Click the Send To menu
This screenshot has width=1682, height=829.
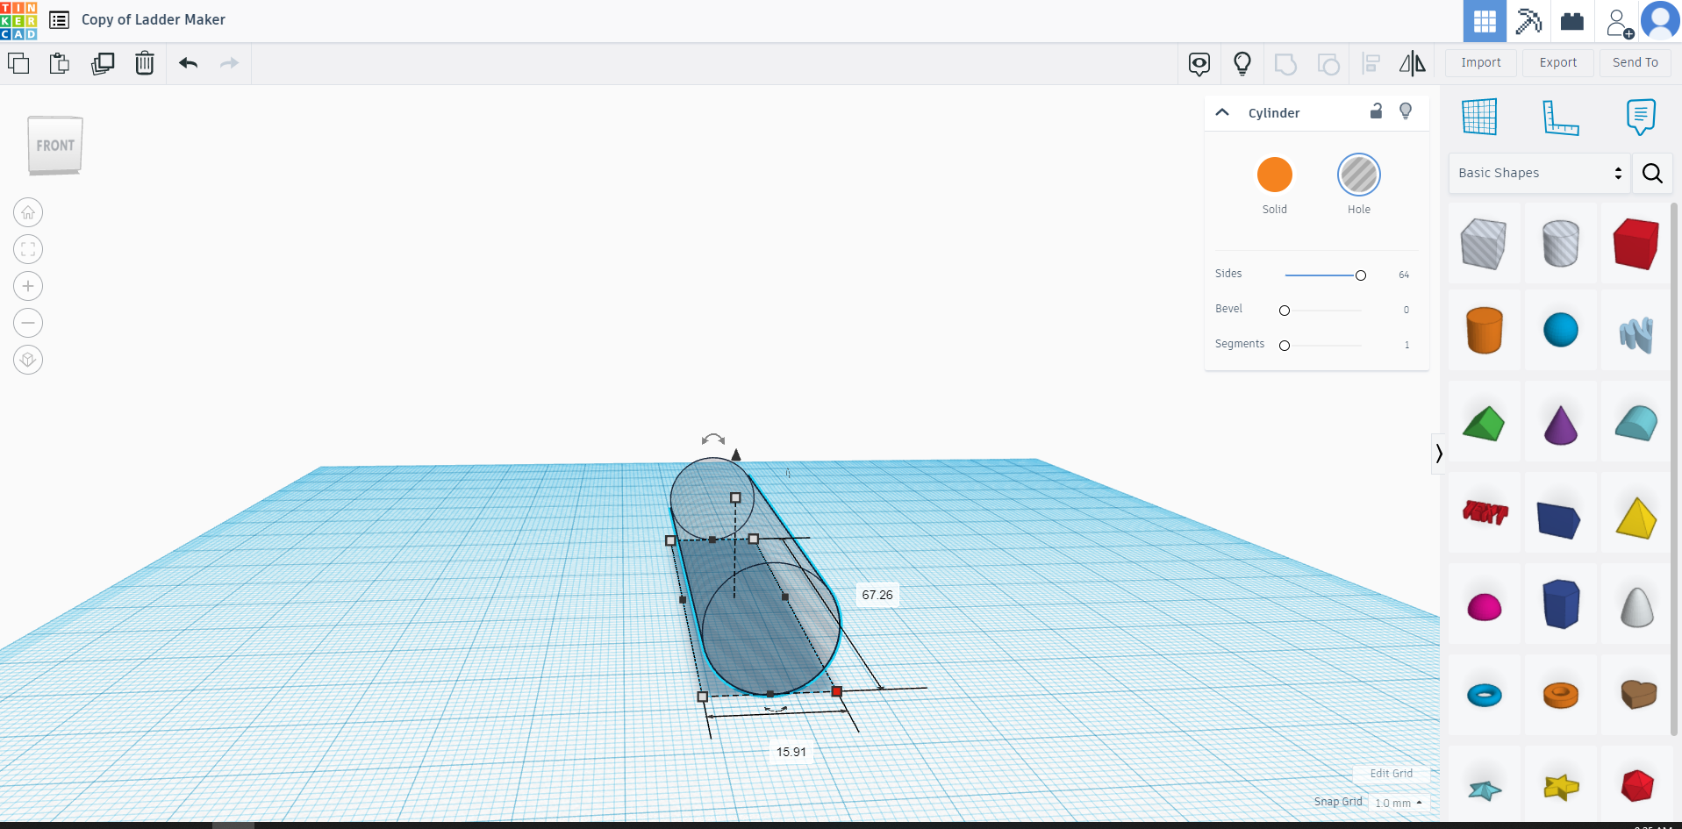click(x=1635, y=62)
